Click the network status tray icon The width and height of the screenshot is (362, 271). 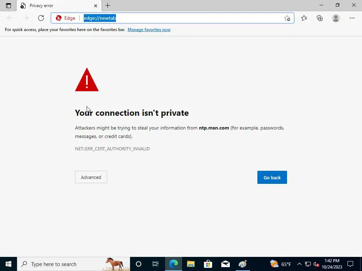click(308, 264)
